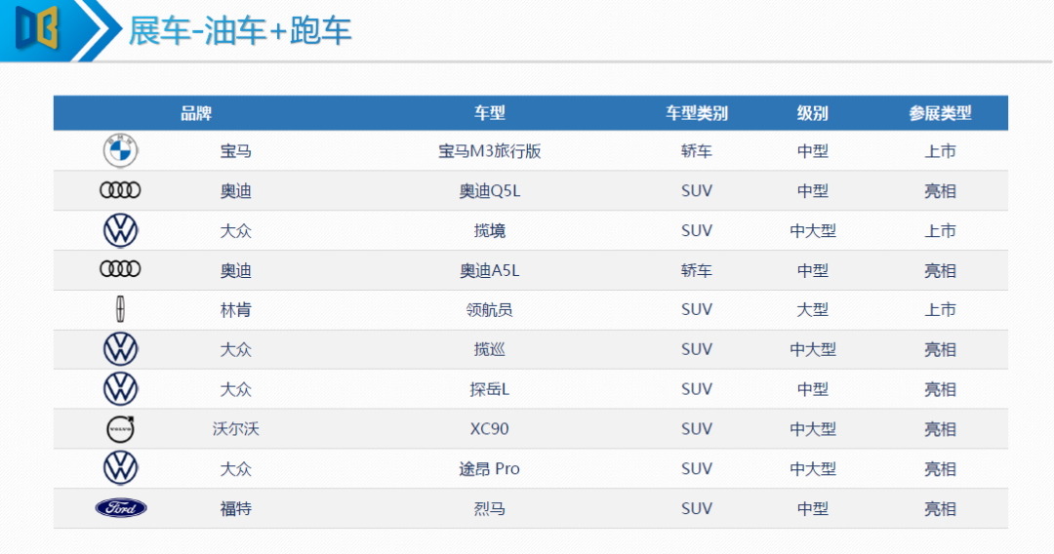Click SUV in the 奥迪Q5L row
The image size is (1054, 554).
point(697,191)
